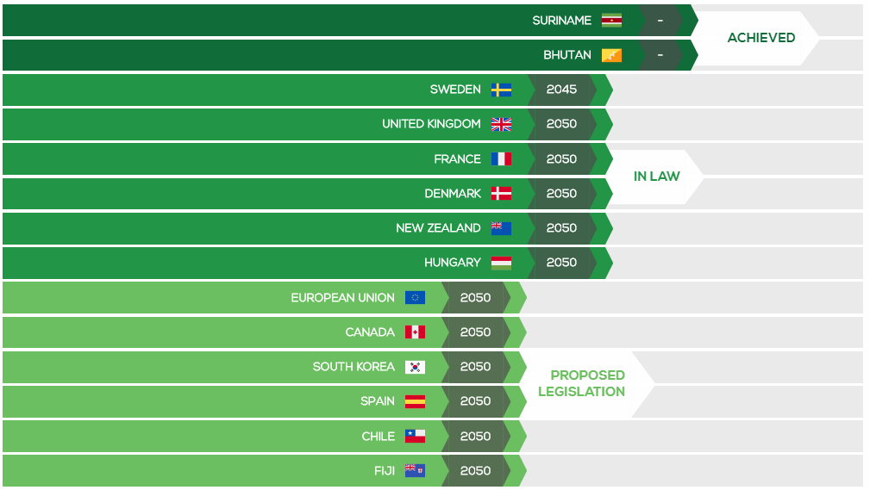Viewport: 870px width, 490px height.
Task: Click the Hungary flag icon
Action: [x=501, y=263]
